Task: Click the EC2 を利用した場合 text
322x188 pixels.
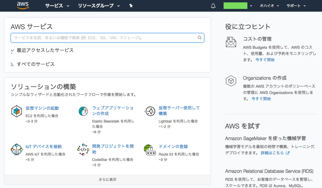Action: pos(42,116)
